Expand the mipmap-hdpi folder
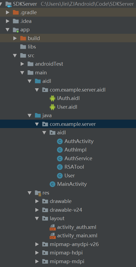The image size is (136, 267). tap(37, 253)
